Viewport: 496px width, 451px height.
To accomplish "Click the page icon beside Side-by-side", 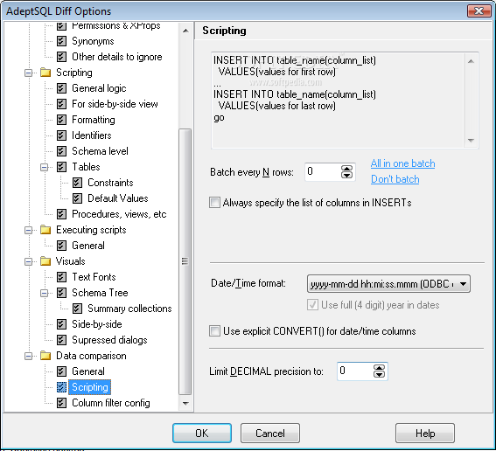I will coord(61,324).
